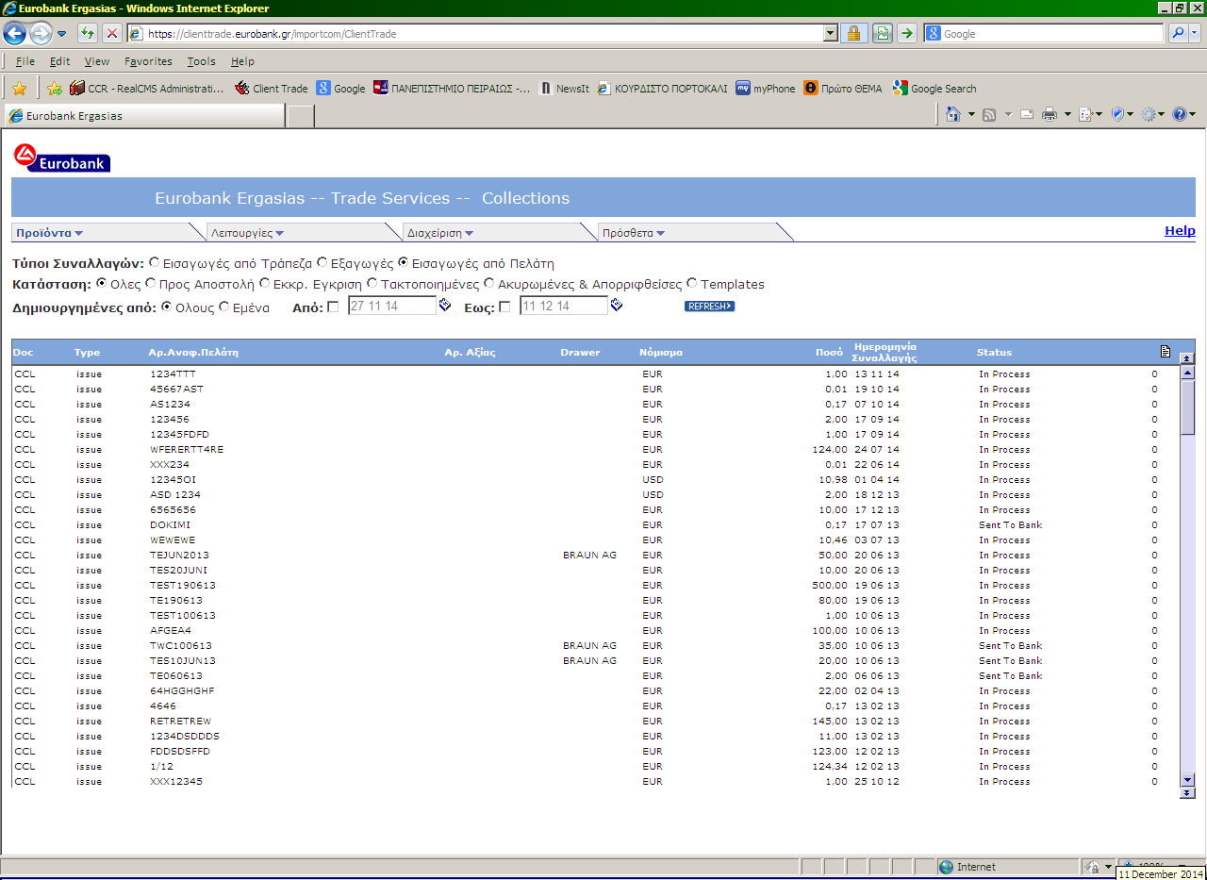Click the table scrollbar thumb
The width and height of the screenshot is (1207, 880).
tap(1187, 407)
